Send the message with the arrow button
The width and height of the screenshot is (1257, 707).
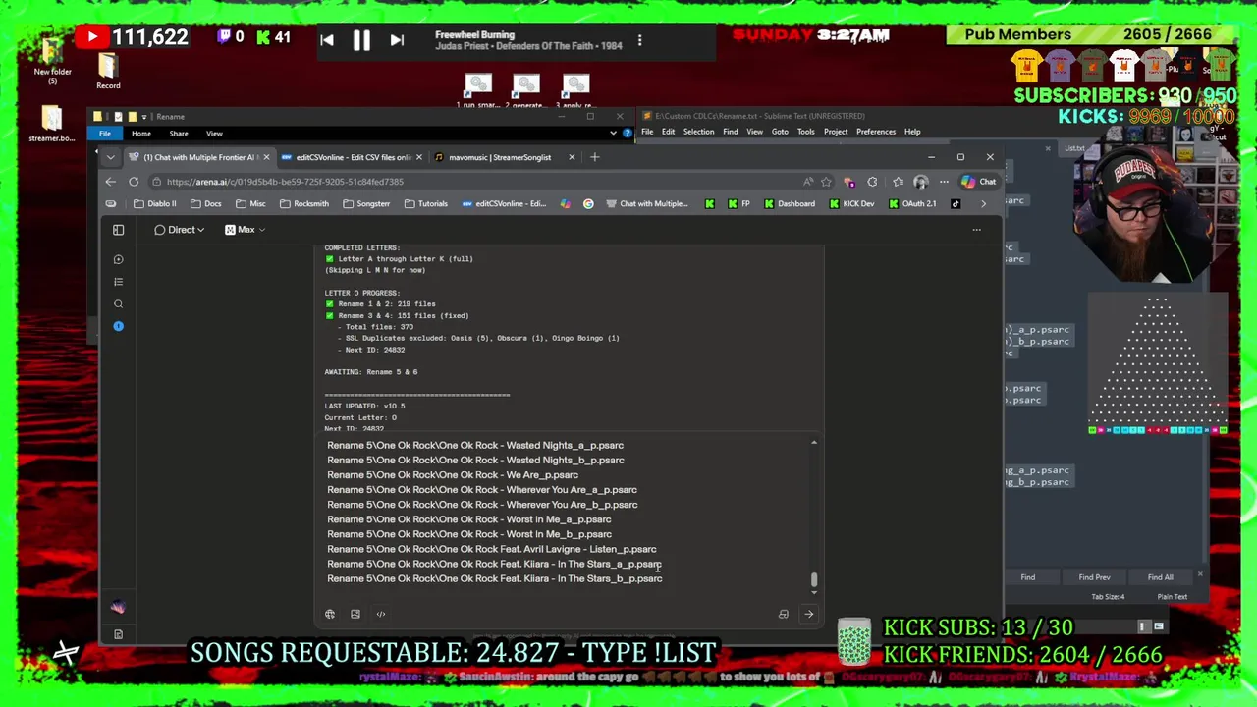pyautogui.click(x=809, y=614)
